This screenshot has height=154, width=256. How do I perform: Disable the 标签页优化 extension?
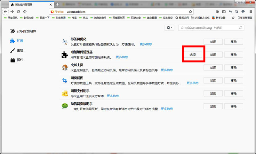pos(213,42)
